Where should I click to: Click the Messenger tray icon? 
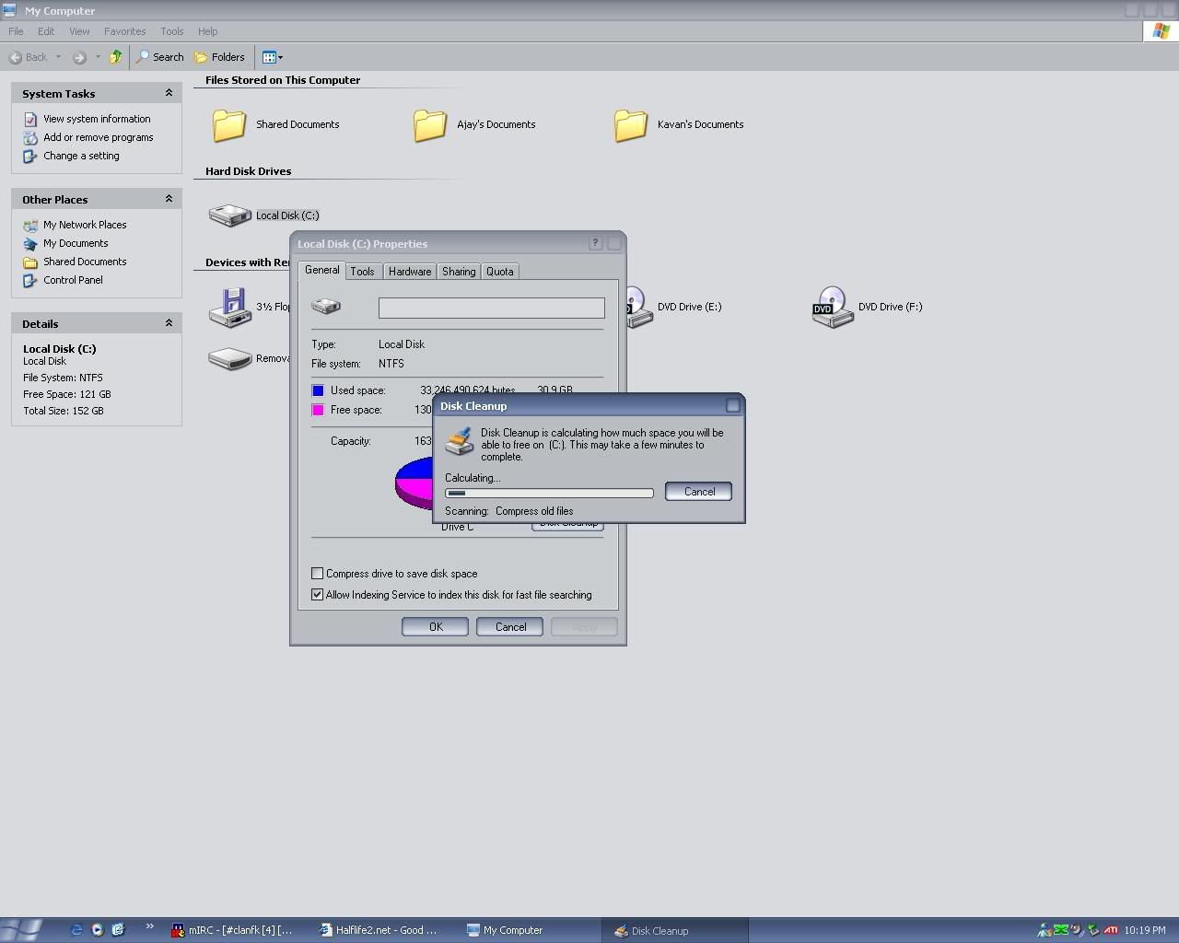[x=1045, y=930]
